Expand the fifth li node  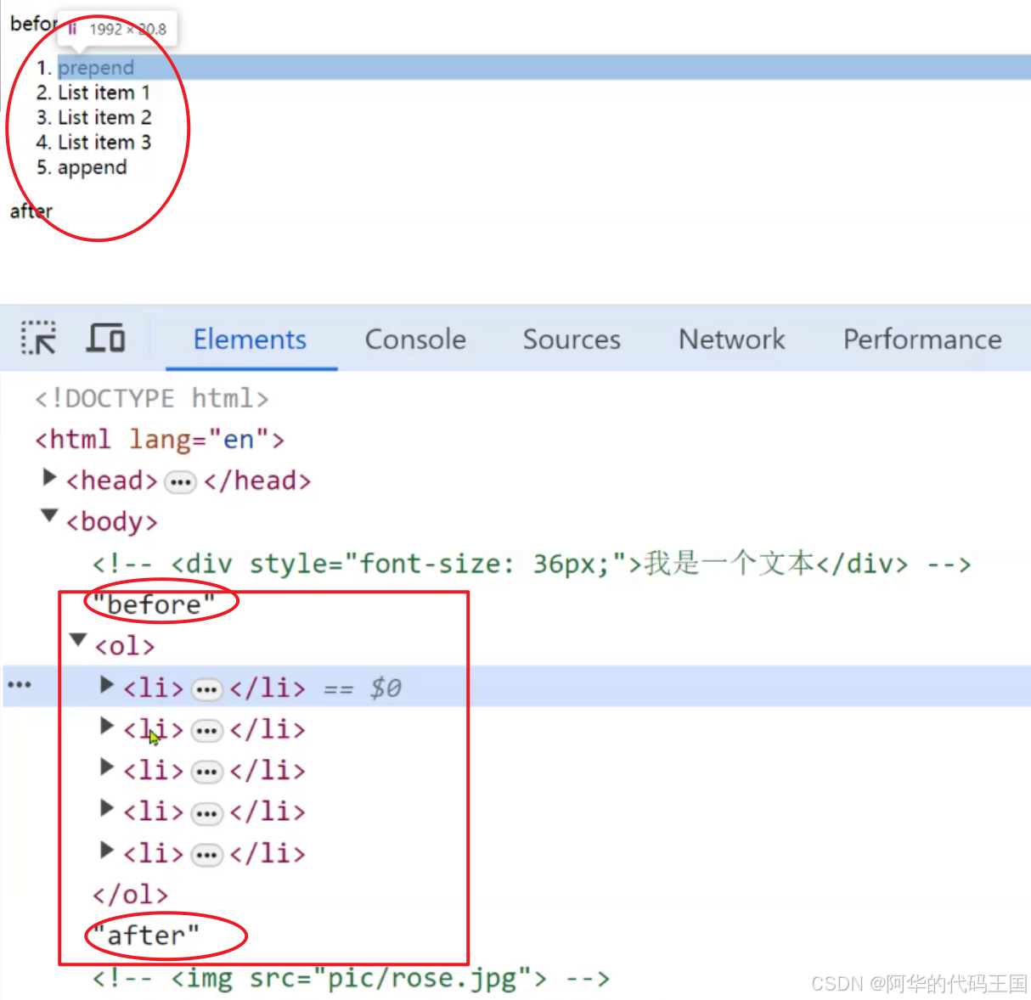(107, 850)
